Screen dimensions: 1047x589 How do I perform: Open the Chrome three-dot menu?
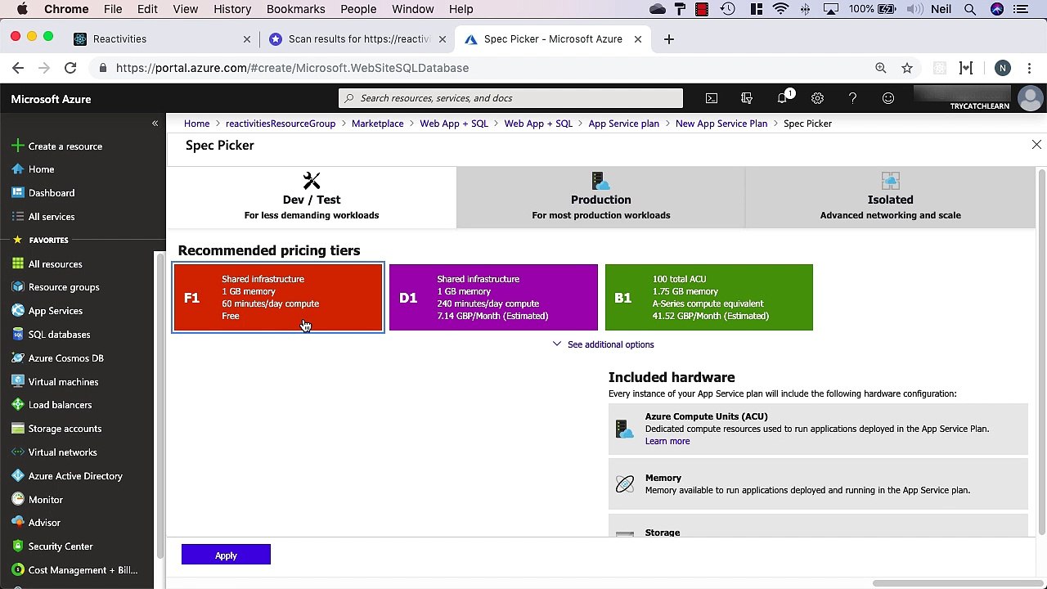[x=1028, y=69]
